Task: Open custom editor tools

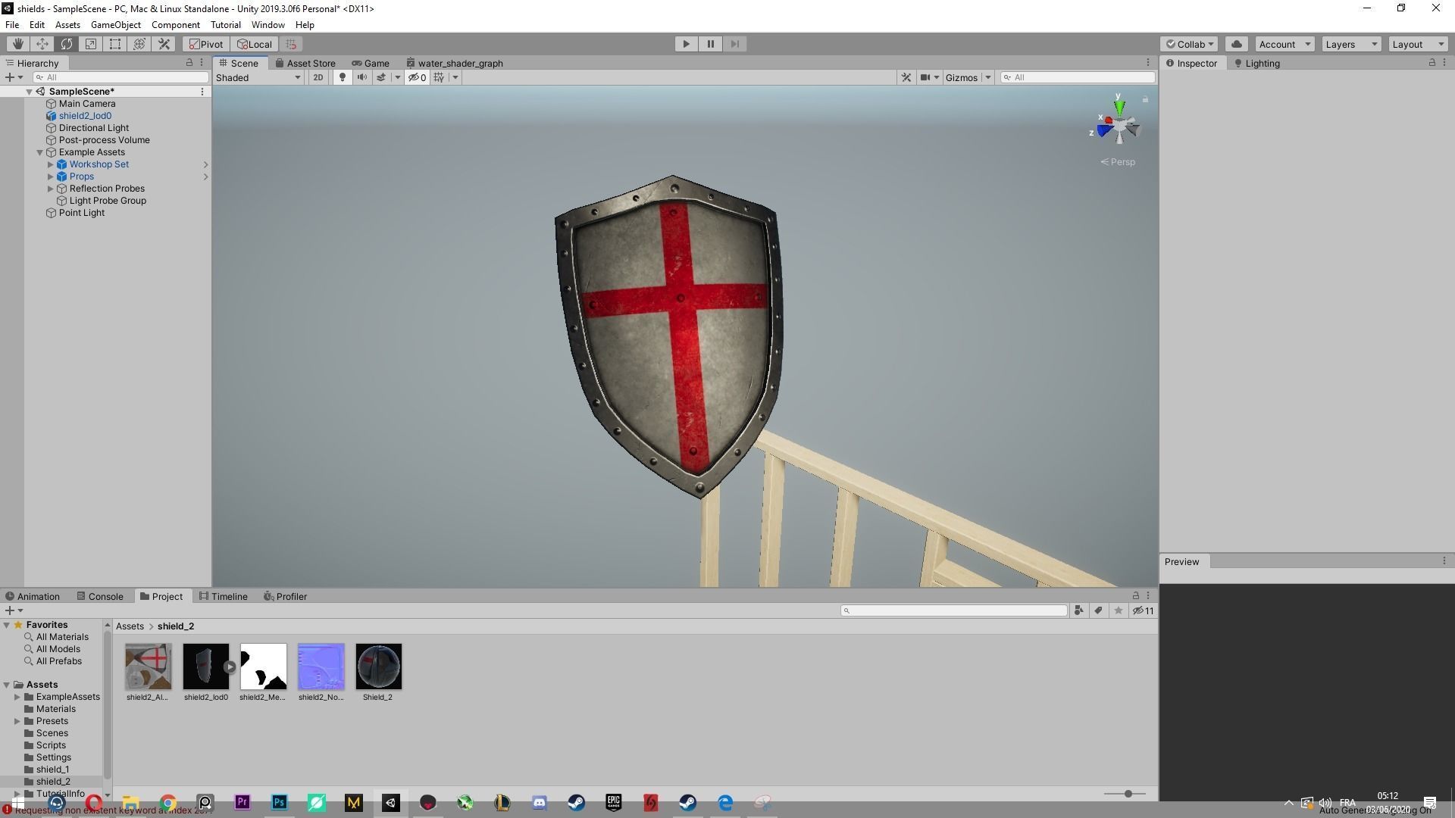Action: tap(163, 44)
